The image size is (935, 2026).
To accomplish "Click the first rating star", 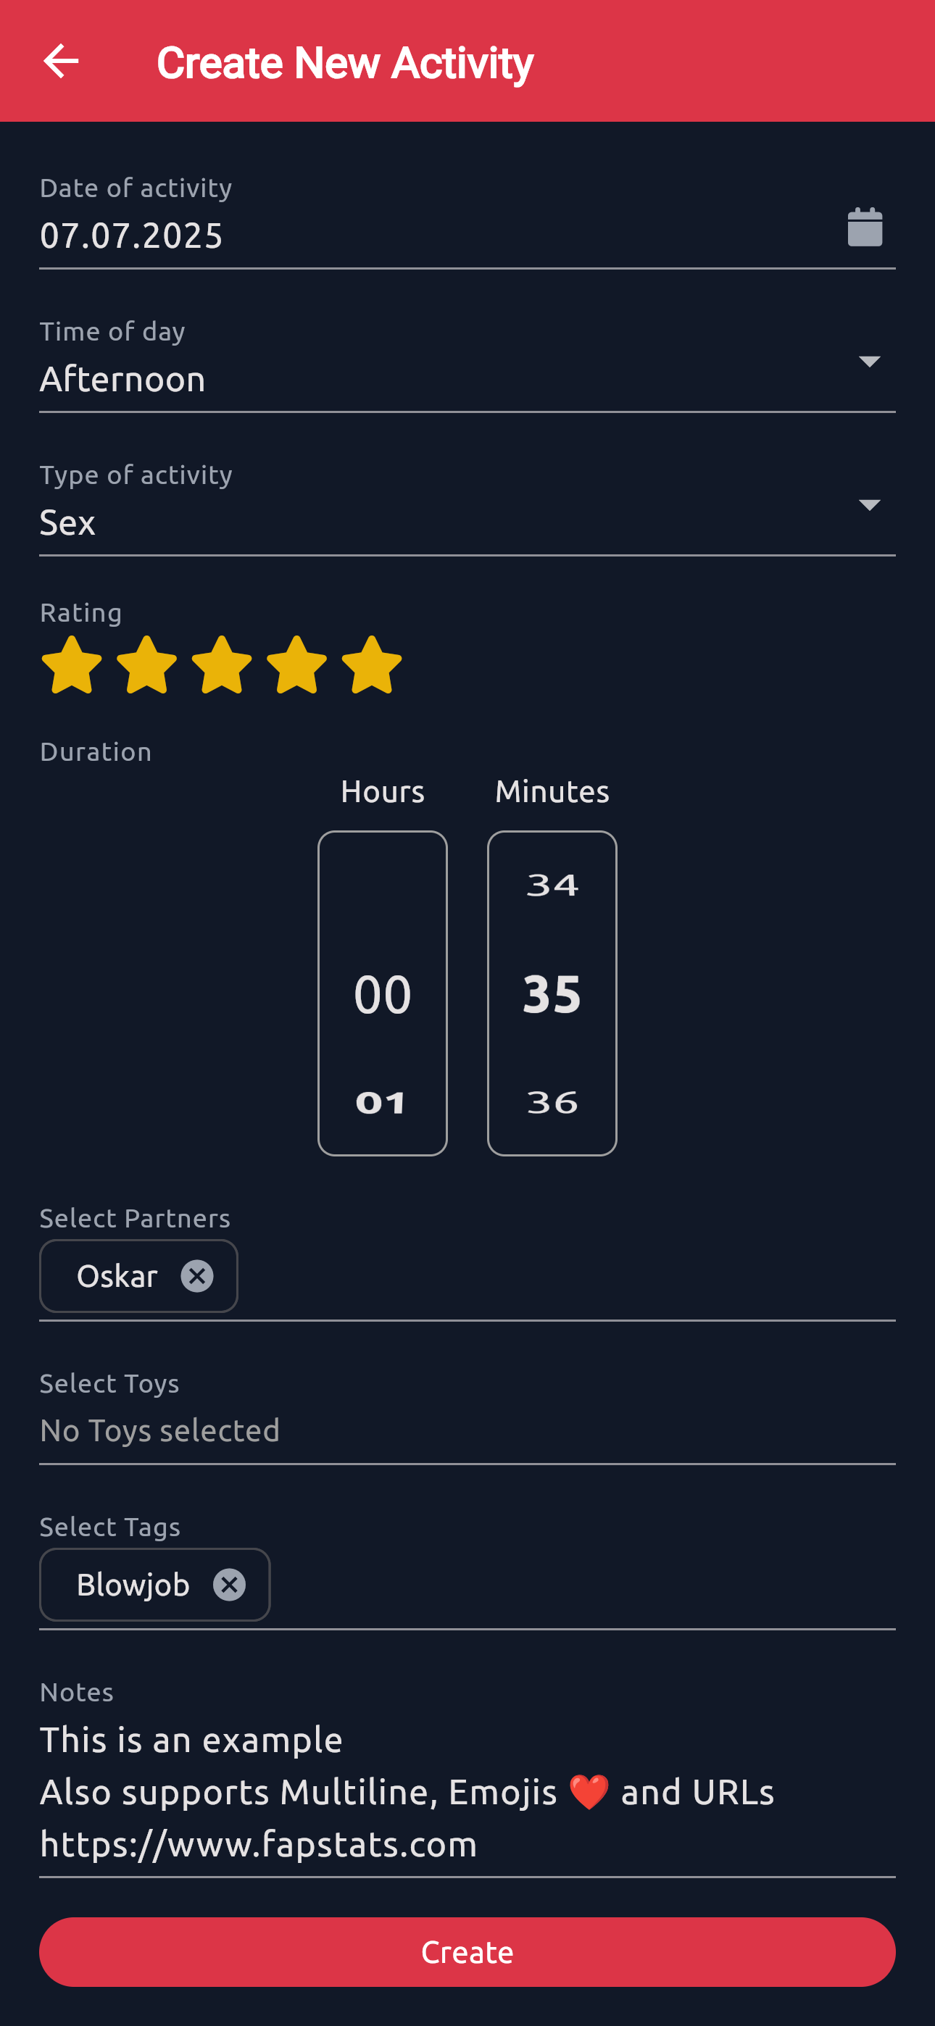I will (x=72, y=665).
